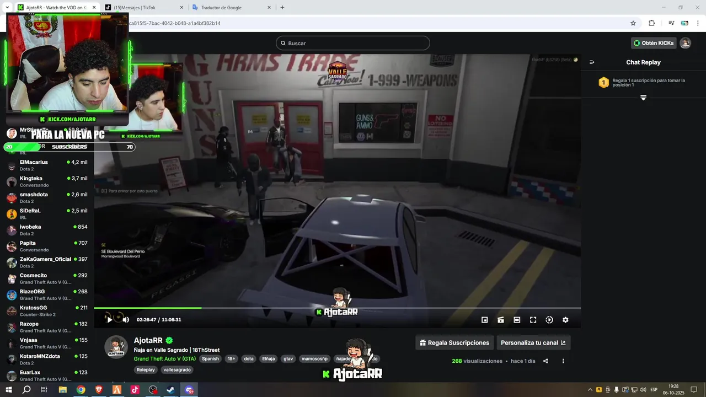Expand the gift leaderboard chevron
Image resolution: width=706 pixels, height=397 pixels.
643,98
